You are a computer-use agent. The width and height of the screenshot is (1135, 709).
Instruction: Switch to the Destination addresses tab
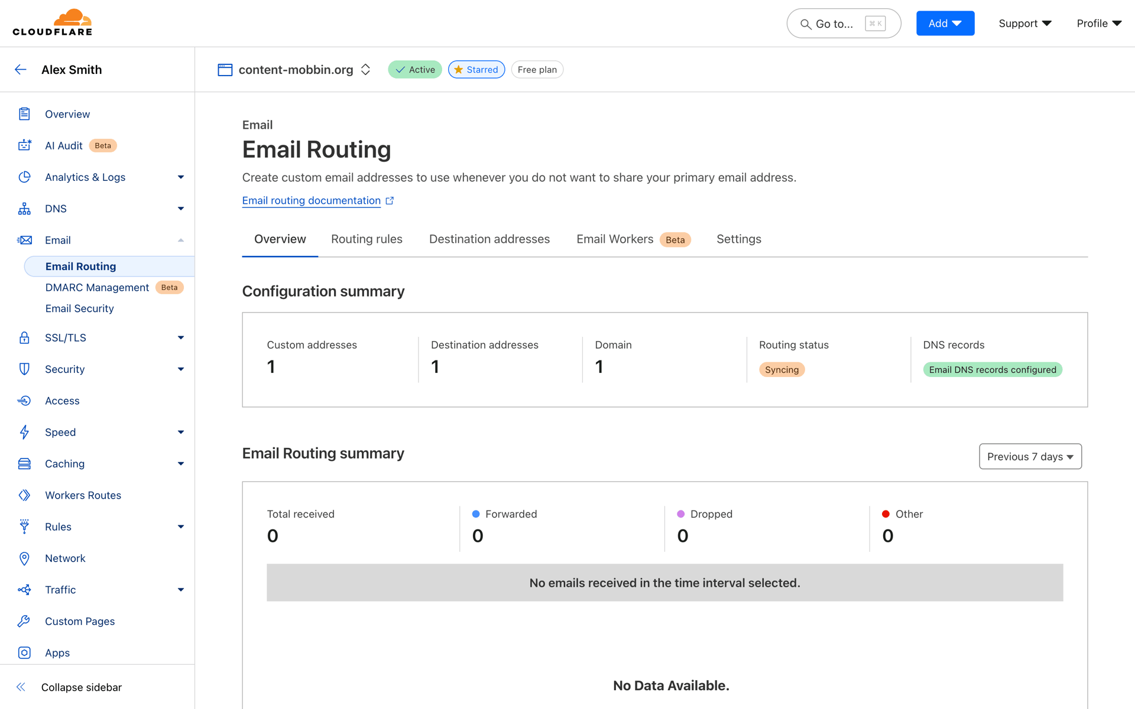tap(489, 239)
